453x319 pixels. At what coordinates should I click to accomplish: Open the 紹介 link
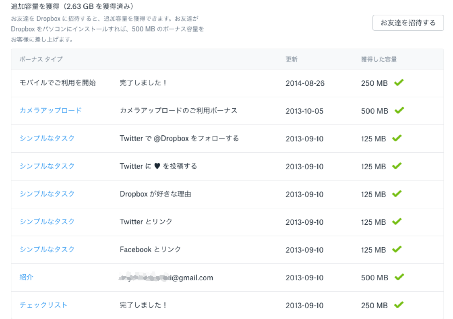point(26,277)
